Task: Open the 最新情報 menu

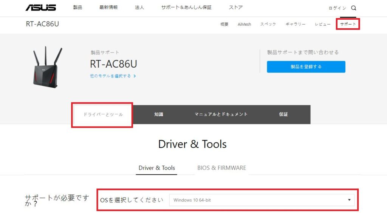Action: [108, 8]
